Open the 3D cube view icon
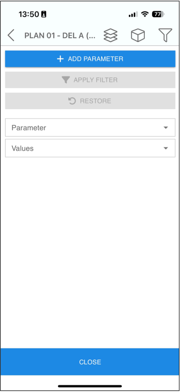 138,35
